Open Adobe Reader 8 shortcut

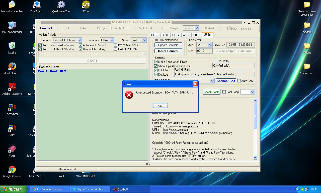(12, 89)
